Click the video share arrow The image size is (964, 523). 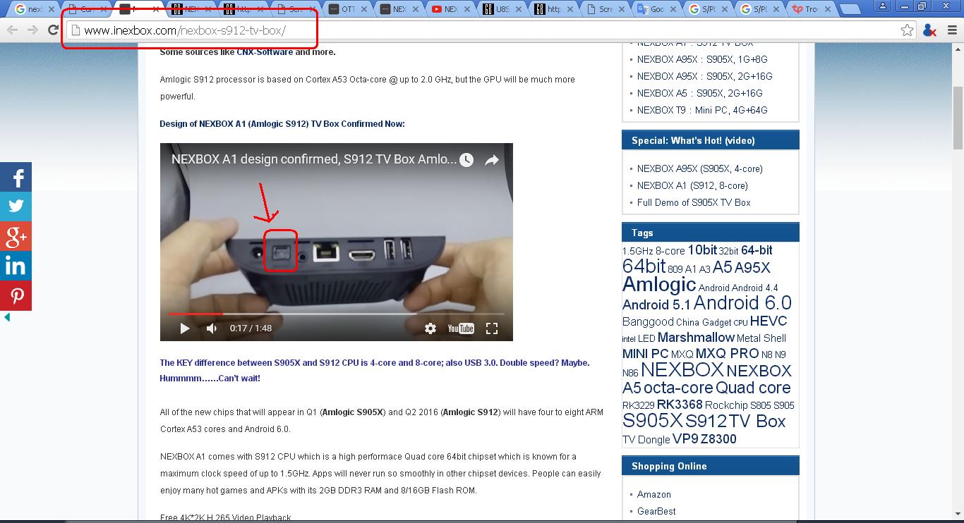tap(492, 160)
